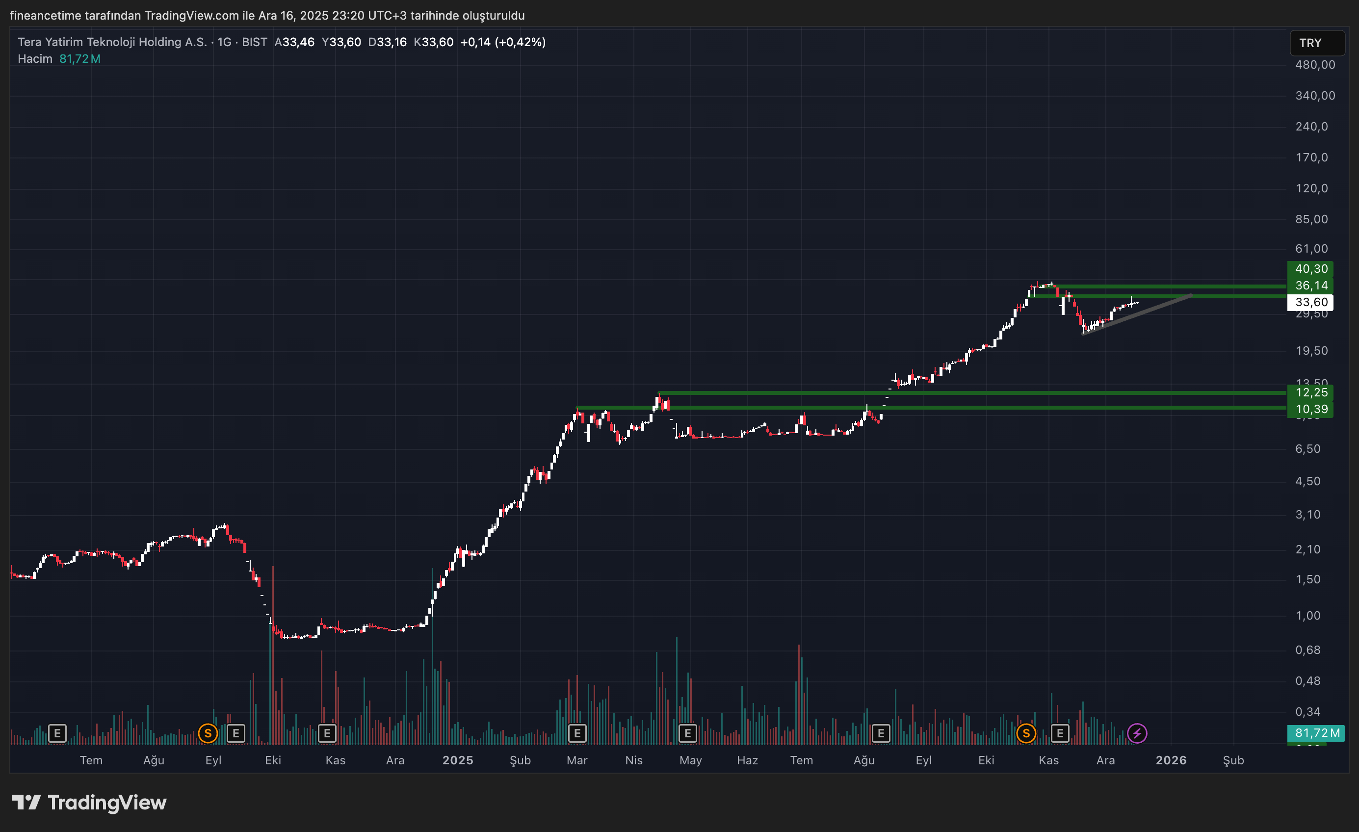This screenshot has height=832, width=1359.
Task: Click the earnings "E" marker near May 2025
Action: coord(687,734)
